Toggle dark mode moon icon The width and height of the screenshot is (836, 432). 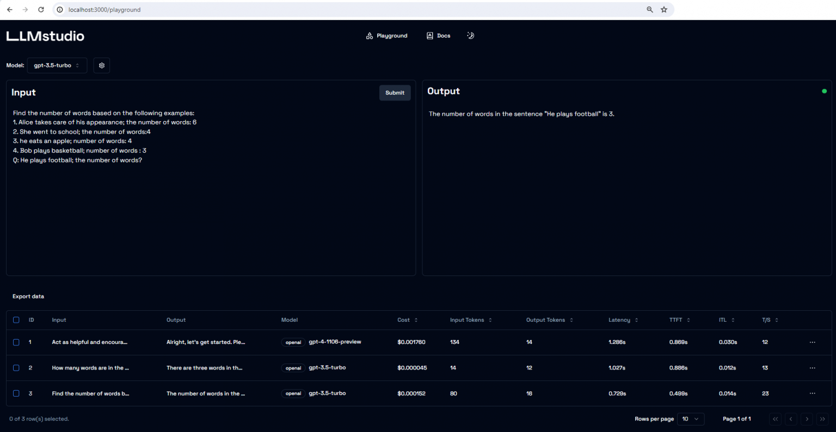pyautogui.click(x=471, y=36)
